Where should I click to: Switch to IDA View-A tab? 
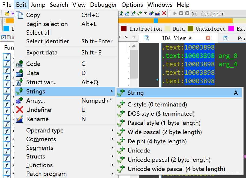click(x=177, y=38)
